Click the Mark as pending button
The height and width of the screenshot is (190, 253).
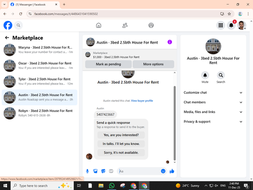tap(108, 64)
